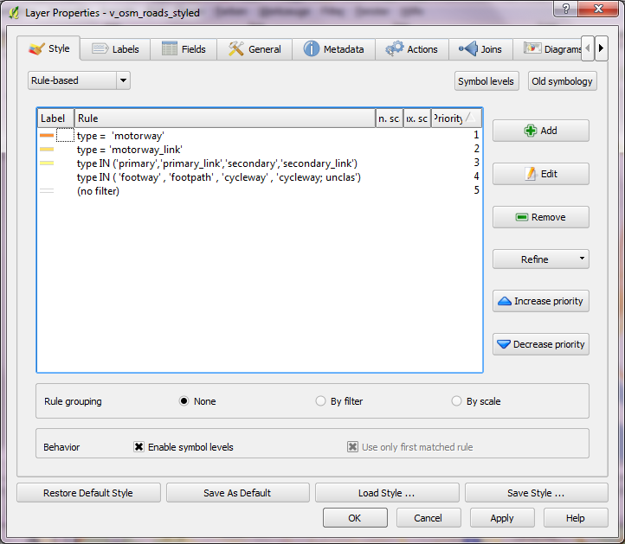Select the By filter rule grouping
The height and width of the screenshot is (544, 625).
click(x=322, y=401)
